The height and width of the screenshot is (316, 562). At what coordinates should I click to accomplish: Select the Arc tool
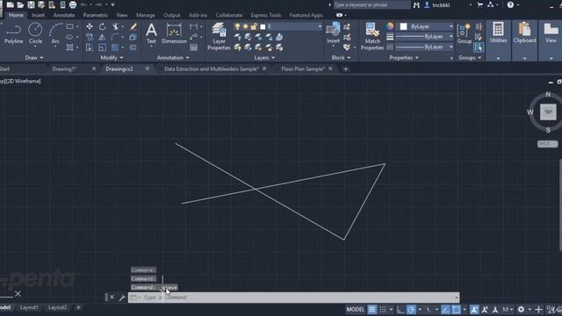(x=55, y=33)
